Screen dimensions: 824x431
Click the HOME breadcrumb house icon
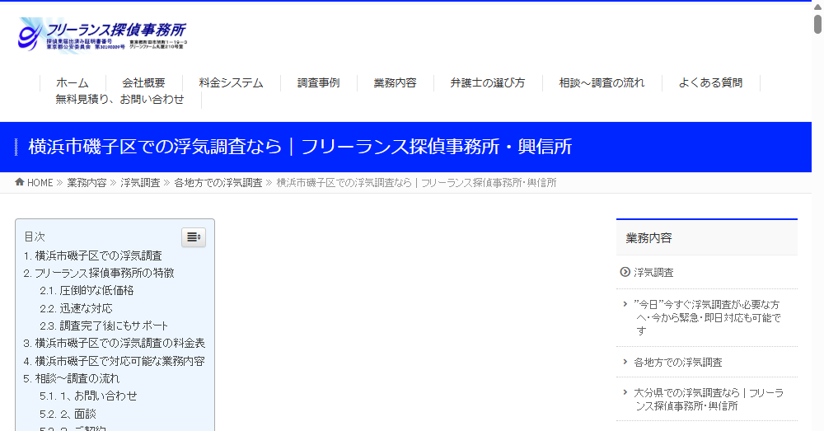tap(20, 182)
